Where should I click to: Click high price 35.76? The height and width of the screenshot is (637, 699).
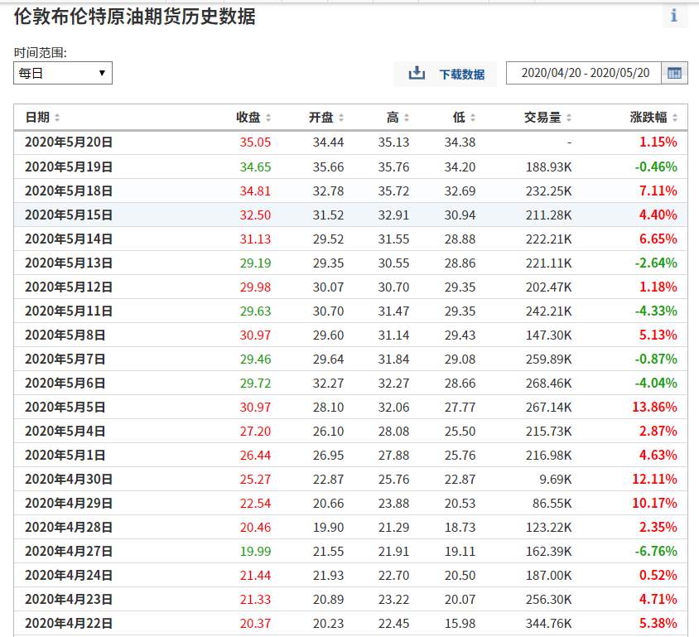point(393,167)
